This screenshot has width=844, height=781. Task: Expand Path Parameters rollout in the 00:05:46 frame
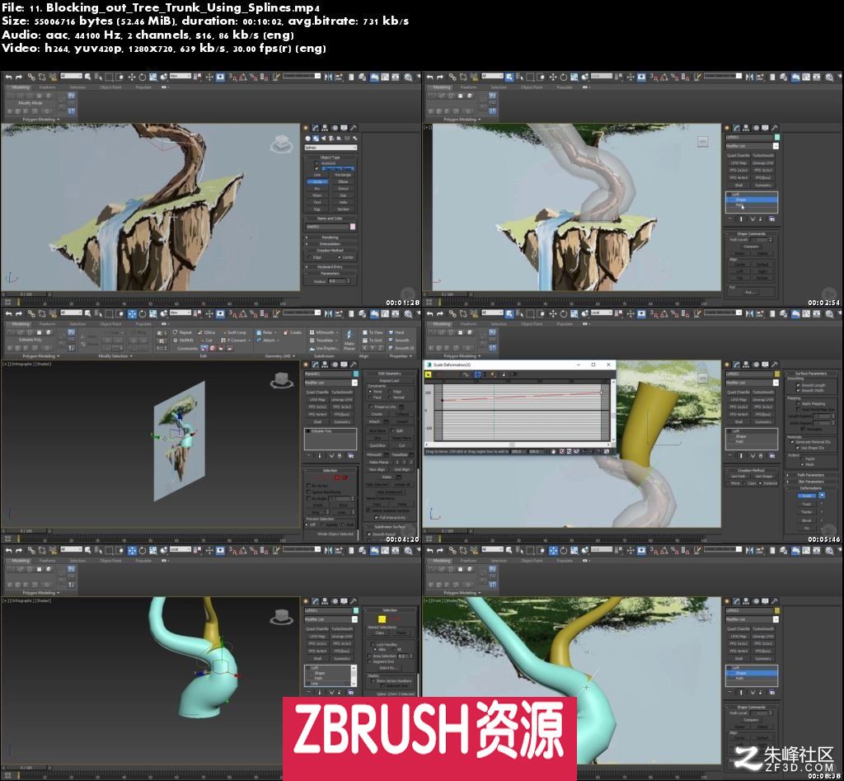(x=811, y=475)
